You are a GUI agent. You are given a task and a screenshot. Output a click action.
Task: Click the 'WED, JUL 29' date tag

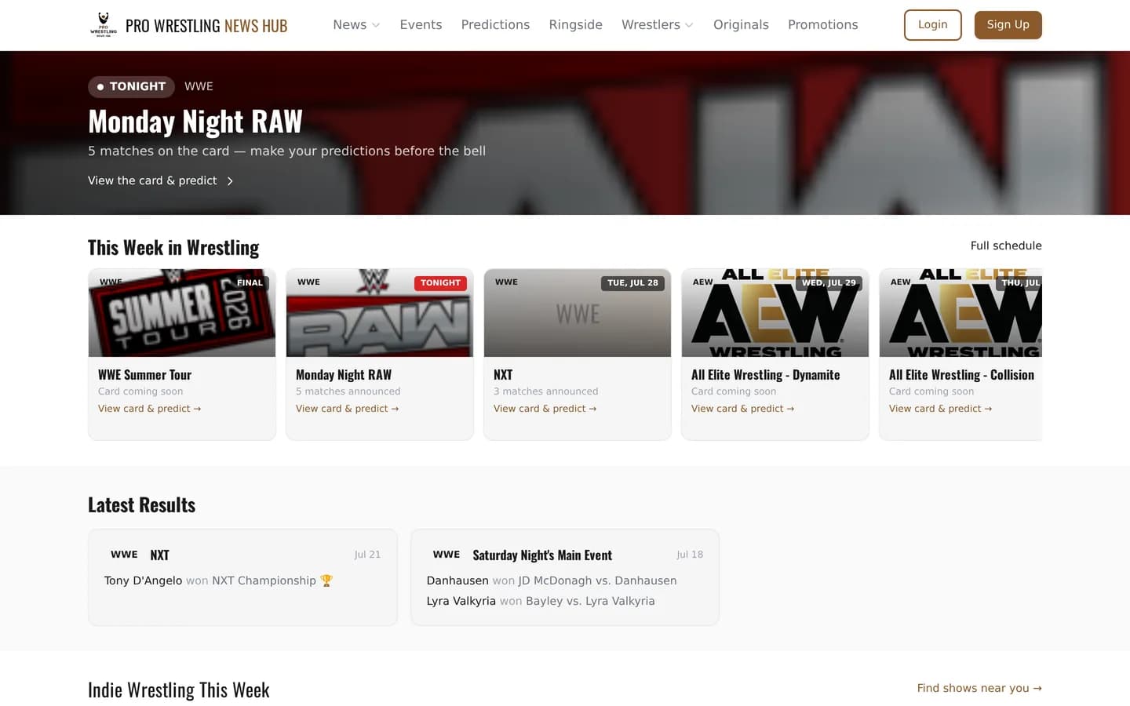click(x=829, y=283)
